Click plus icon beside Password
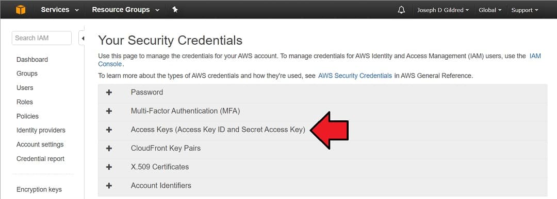557x199 pixels. (x=109, y=93)
